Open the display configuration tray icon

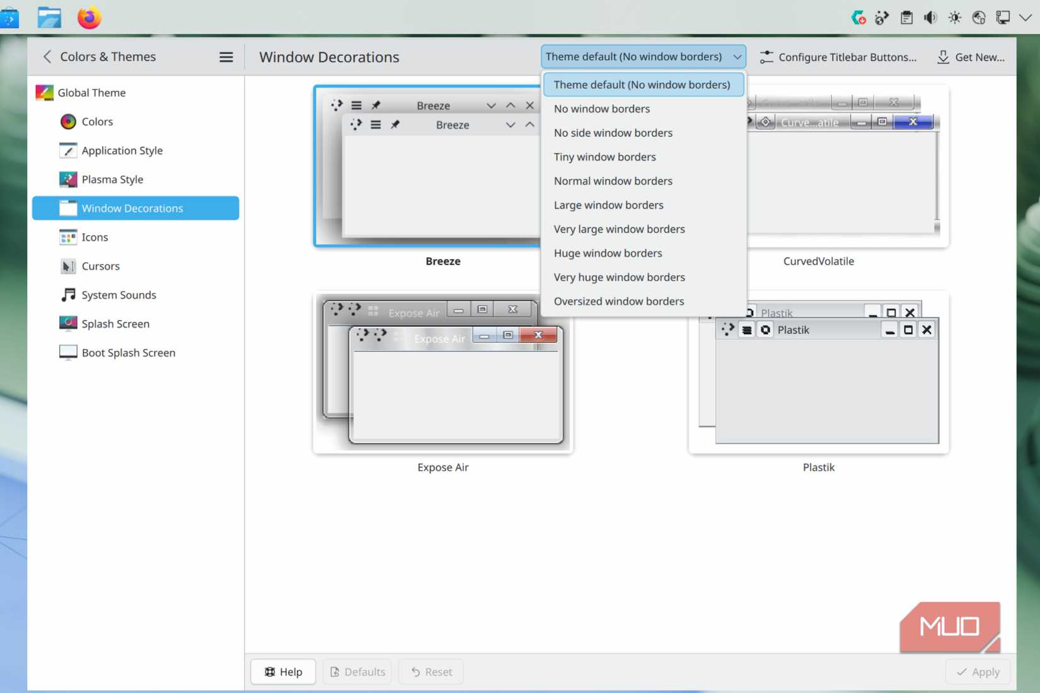point(1003,18)
